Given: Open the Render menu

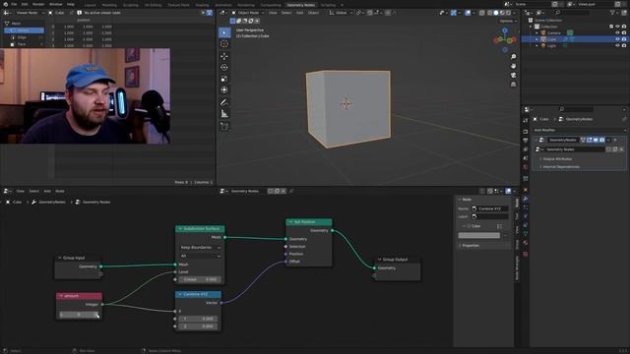Looking at the screenshot, I should coord(38,4).
